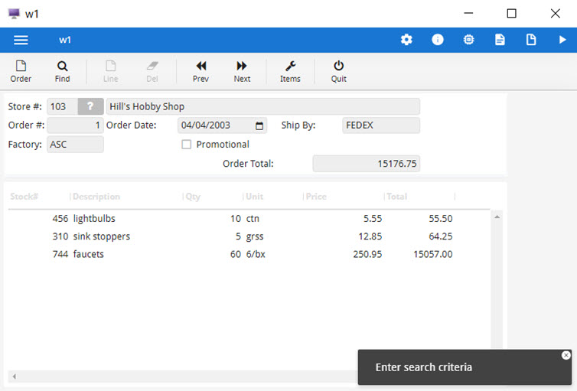Click the Ship By field FEDEX

point(381,125)
